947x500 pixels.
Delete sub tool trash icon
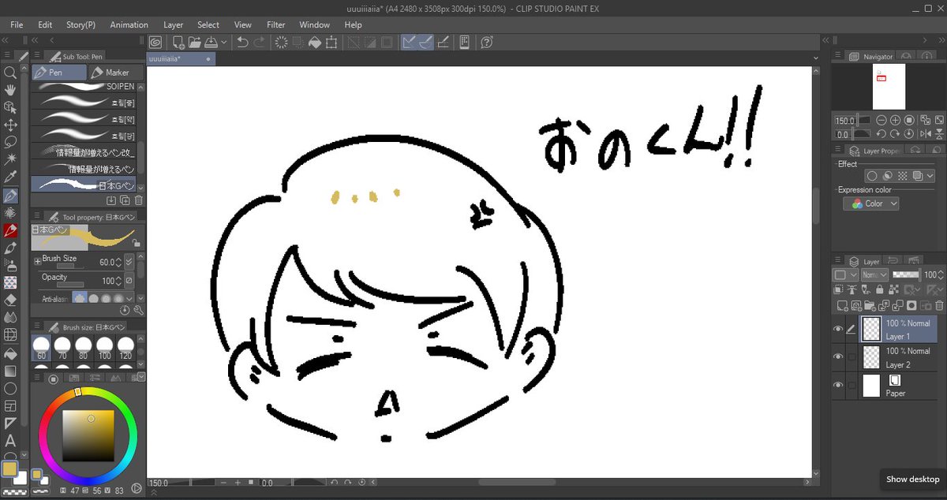138,201
